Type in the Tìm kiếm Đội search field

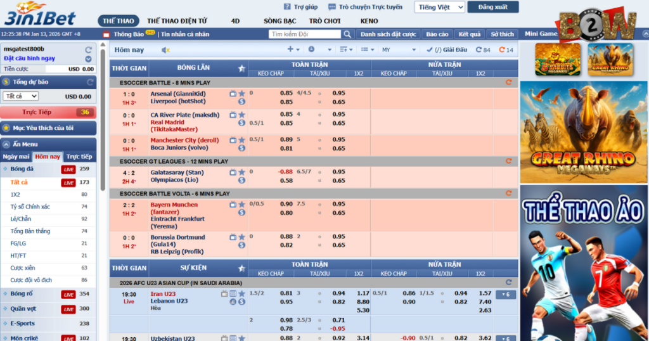(304, 34)
